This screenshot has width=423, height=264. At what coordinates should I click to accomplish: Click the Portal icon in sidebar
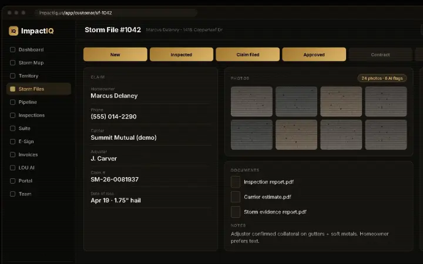12,181
